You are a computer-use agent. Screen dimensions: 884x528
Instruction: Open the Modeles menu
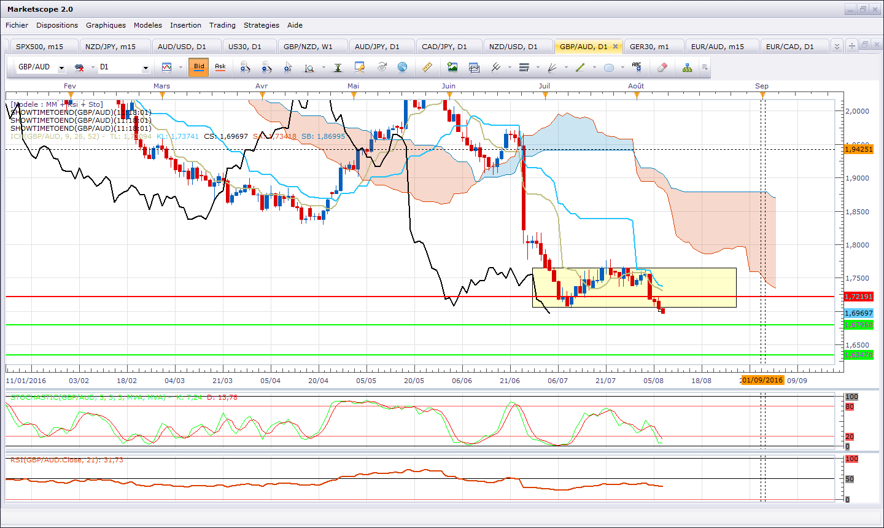click(x=148, y=25)
